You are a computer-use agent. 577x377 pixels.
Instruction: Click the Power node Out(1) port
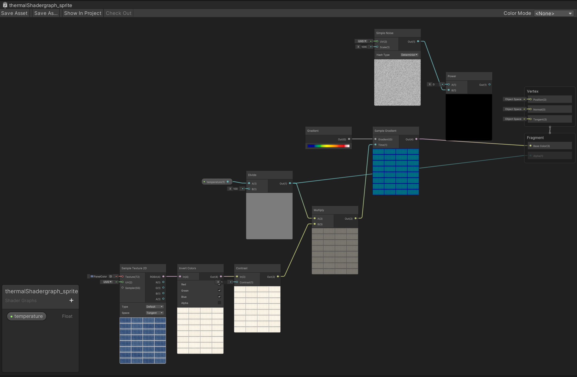(490, 85)
